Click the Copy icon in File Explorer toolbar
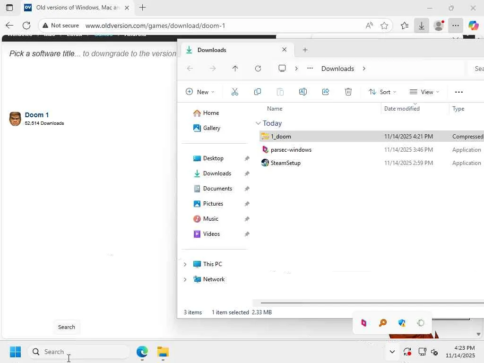 pos(258,92)
